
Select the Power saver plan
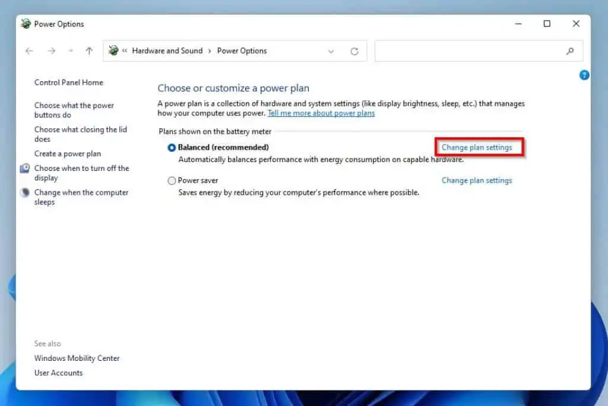[x=172, y=180]
